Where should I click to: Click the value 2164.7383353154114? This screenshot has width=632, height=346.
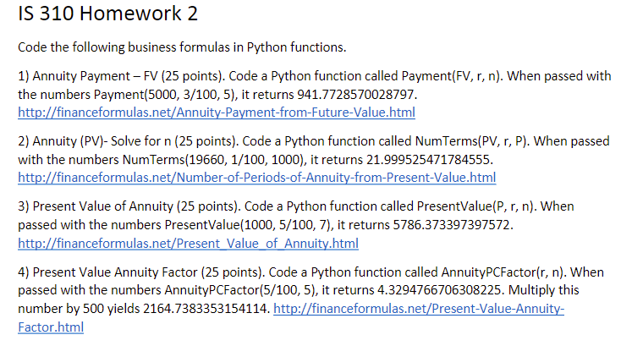[206, 309]
